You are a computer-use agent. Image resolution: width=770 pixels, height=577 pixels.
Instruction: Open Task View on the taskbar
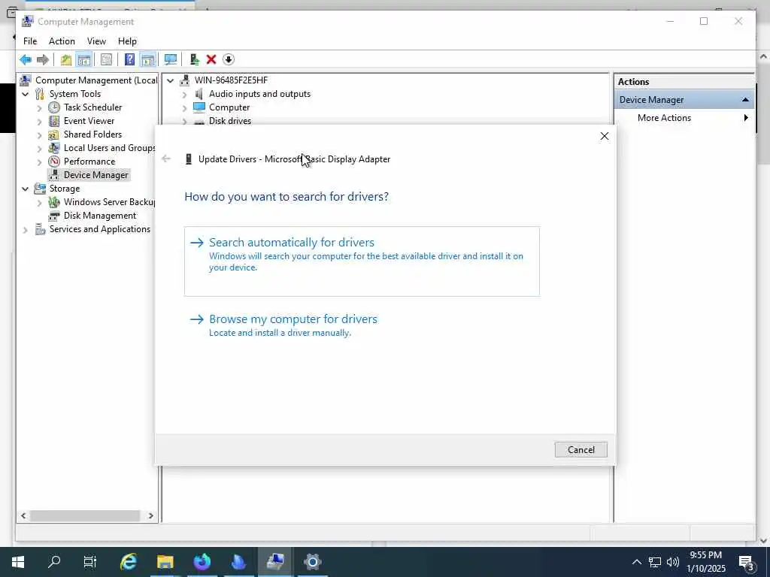90,562
